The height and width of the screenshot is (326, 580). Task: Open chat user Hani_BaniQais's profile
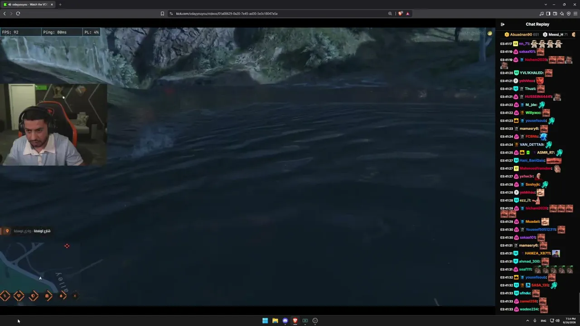(532, 161)
